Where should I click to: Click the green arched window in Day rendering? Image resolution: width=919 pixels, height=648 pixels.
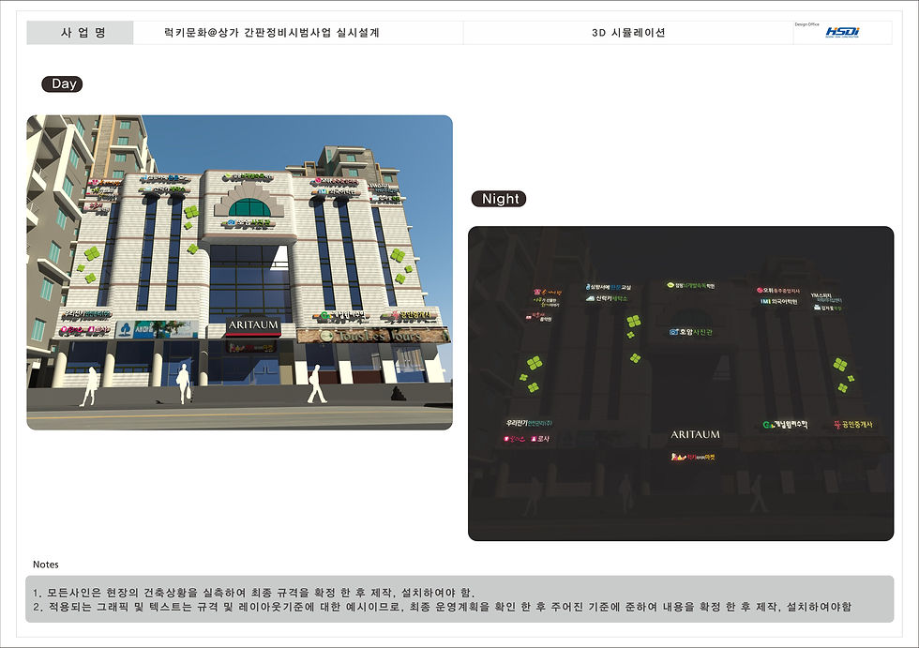pyautogui.click(x=249, y=207)
